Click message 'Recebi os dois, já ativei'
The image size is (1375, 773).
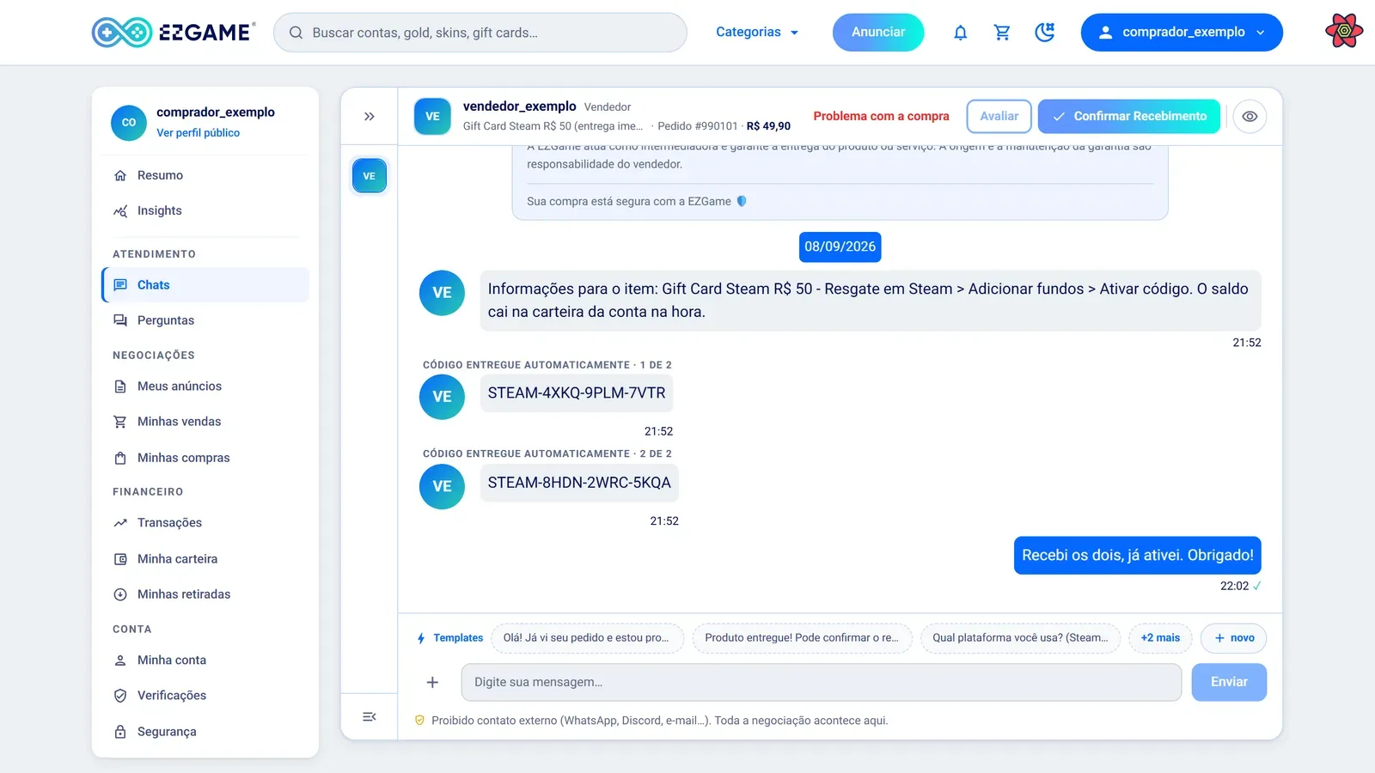click(x=1137, y=556)
